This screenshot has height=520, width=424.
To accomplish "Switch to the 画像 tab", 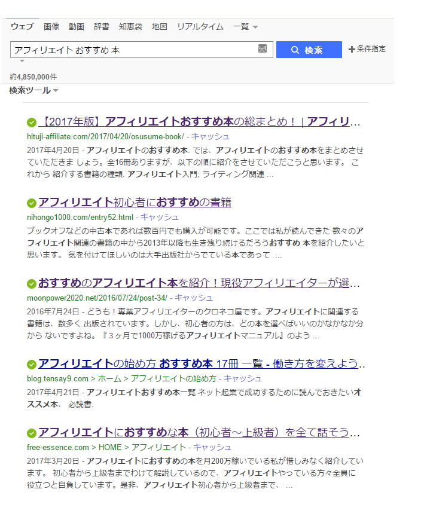I will tap(51, 26).
